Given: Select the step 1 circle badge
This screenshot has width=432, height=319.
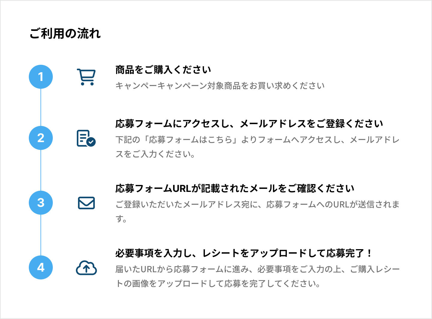Looking at the screenshot, I should (41, 77).
